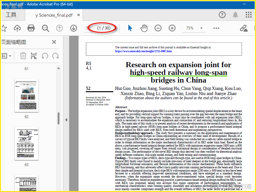The image size is (256, 192).
Task: Print the document
Action: 31,28
